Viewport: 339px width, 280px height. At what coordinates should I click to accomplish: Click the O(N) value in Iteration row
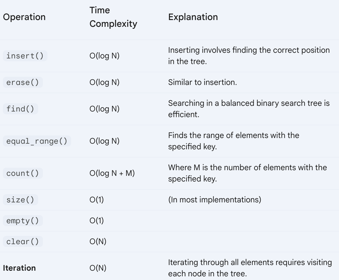point(98,268)
